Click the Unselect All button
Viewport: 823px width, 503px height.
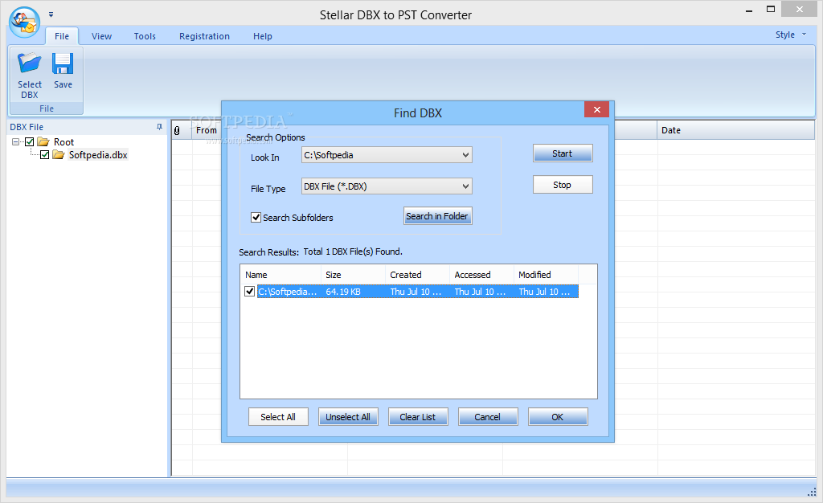point(348,417)
